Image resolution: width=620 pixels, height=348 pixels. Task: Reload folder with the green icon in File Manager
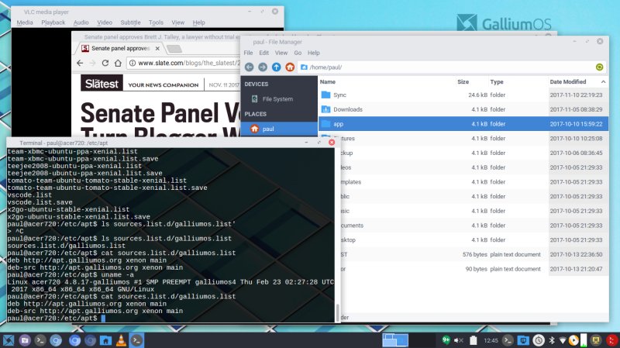tap(599, 67)
